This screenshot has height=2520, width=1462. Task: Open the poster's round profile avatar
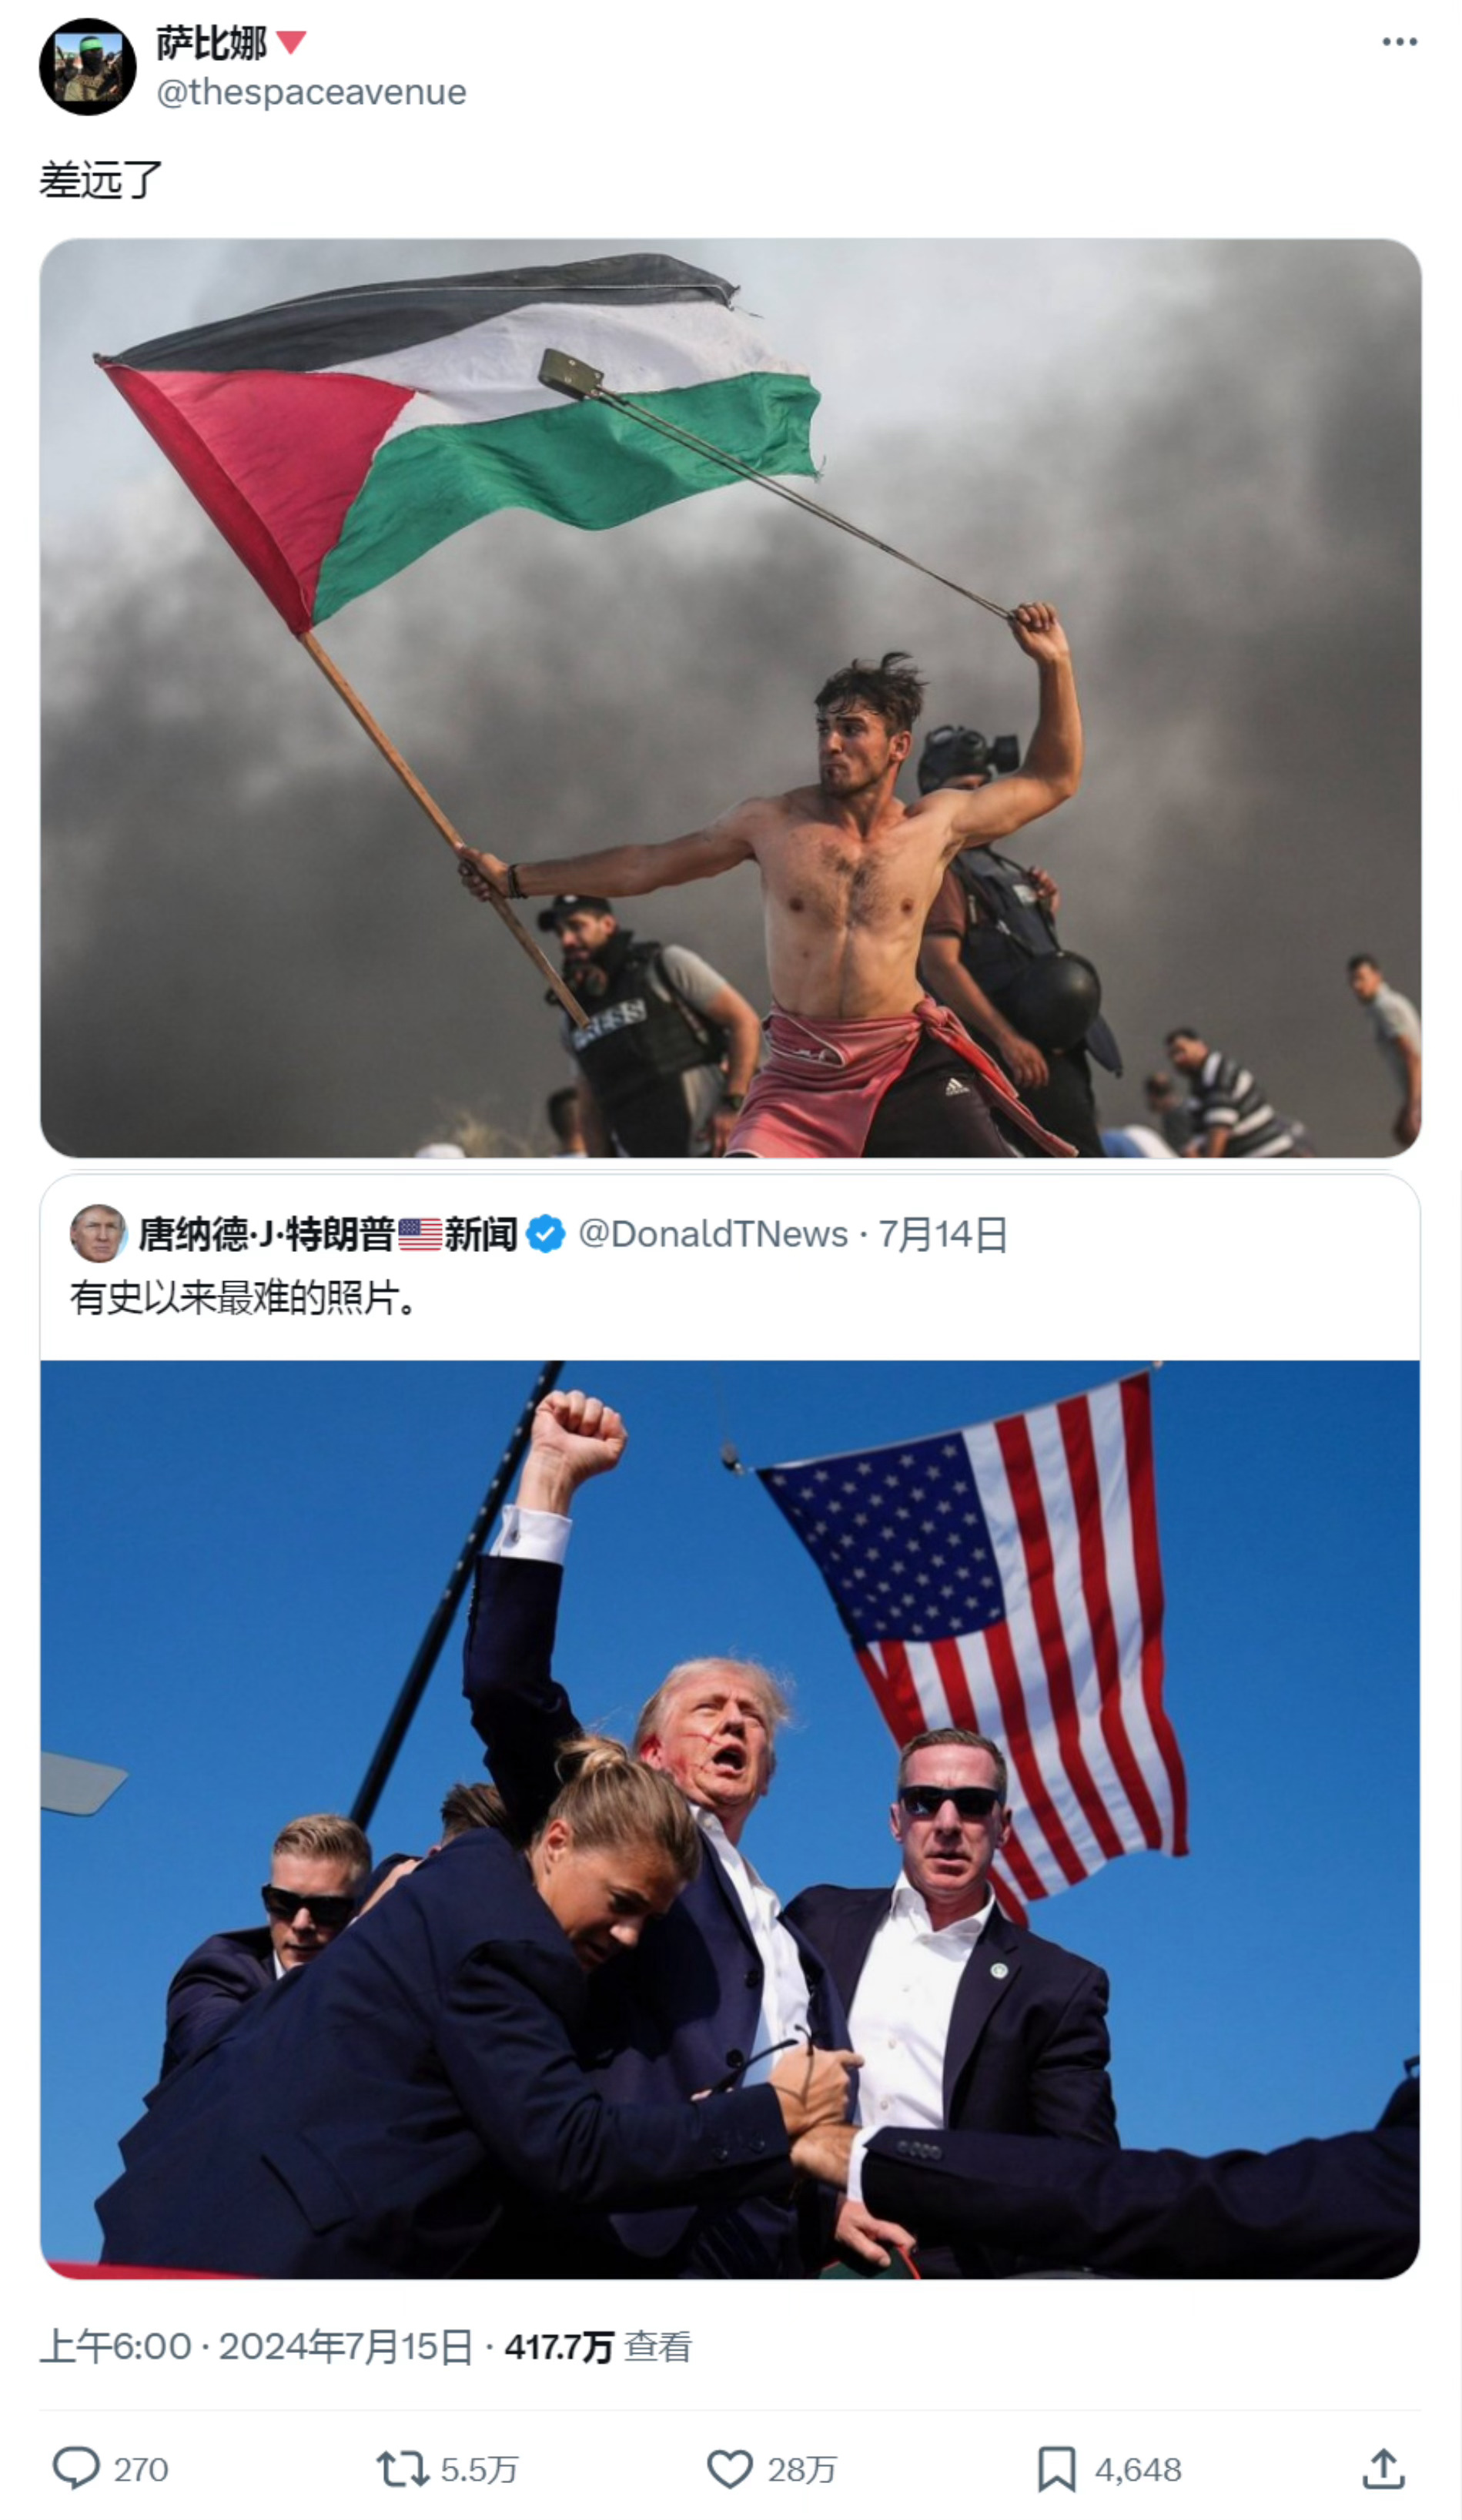click(x=88, y=67)
